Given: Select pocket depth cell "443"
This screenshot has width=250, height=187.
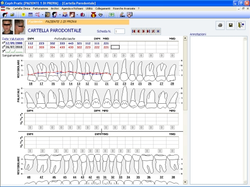Looking at the screenshot, I should [x=71, y=43].
